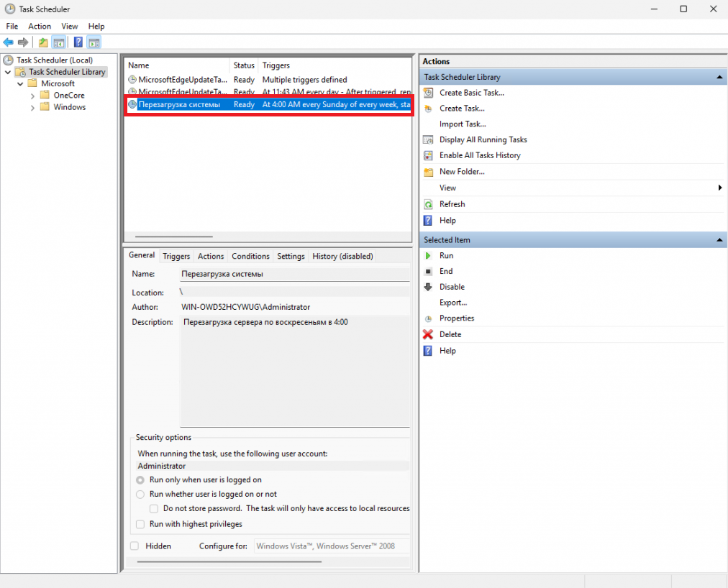Select the Windows folder in tree
Image resolution: width=728 pixels, height=588 pixels.
(69, 107)
